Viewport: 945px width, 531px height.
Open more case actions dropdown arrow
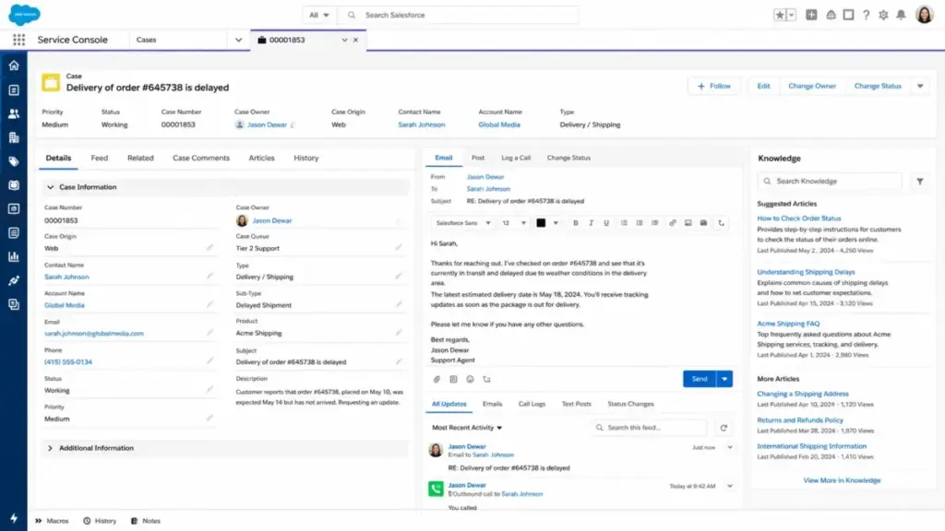[x=920, y=86]
